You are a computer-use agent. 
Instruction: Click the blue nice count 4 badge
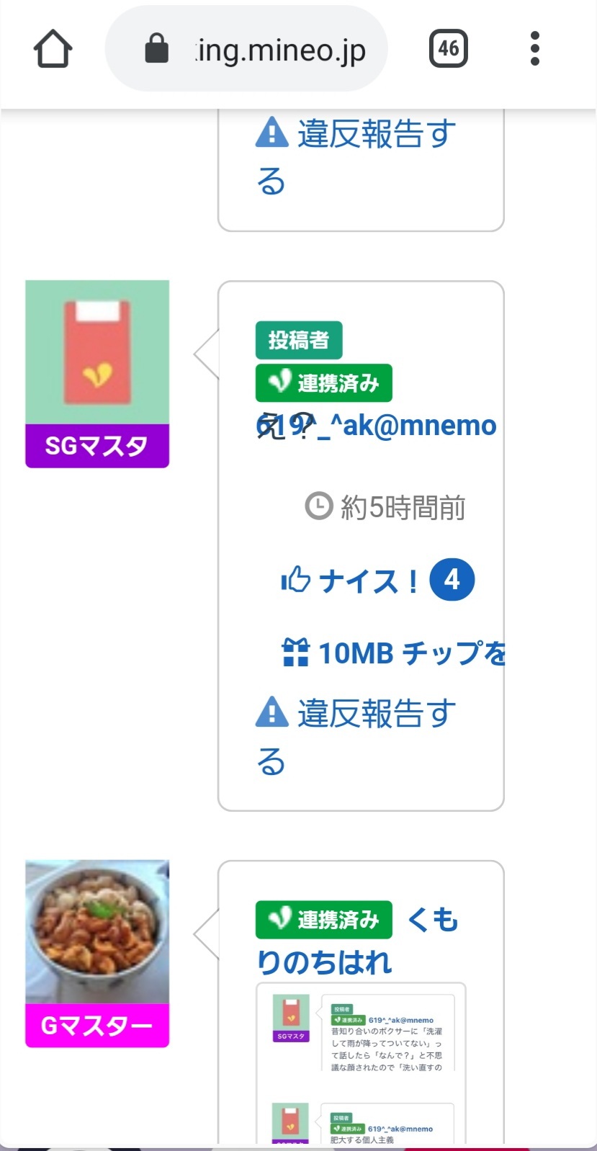pos(452,579)
